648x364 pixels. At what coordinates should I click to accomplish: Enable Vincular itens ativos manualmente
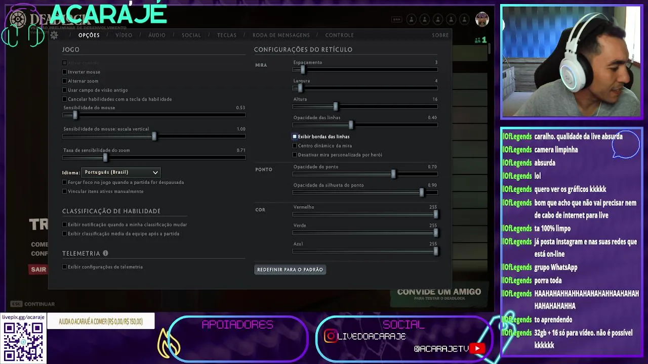pos(64,191)
